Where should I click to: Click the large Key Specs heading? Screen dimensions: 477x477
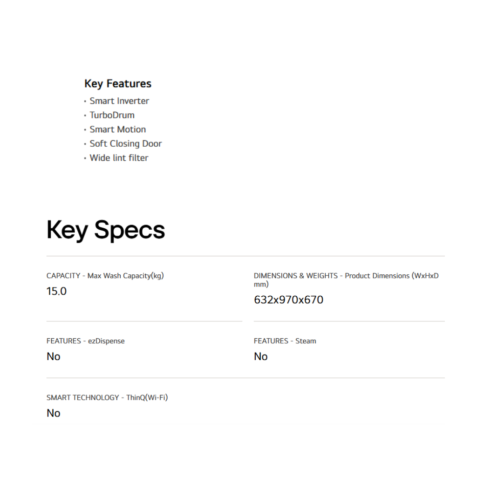pyautogui.click(x=106, y=230)
